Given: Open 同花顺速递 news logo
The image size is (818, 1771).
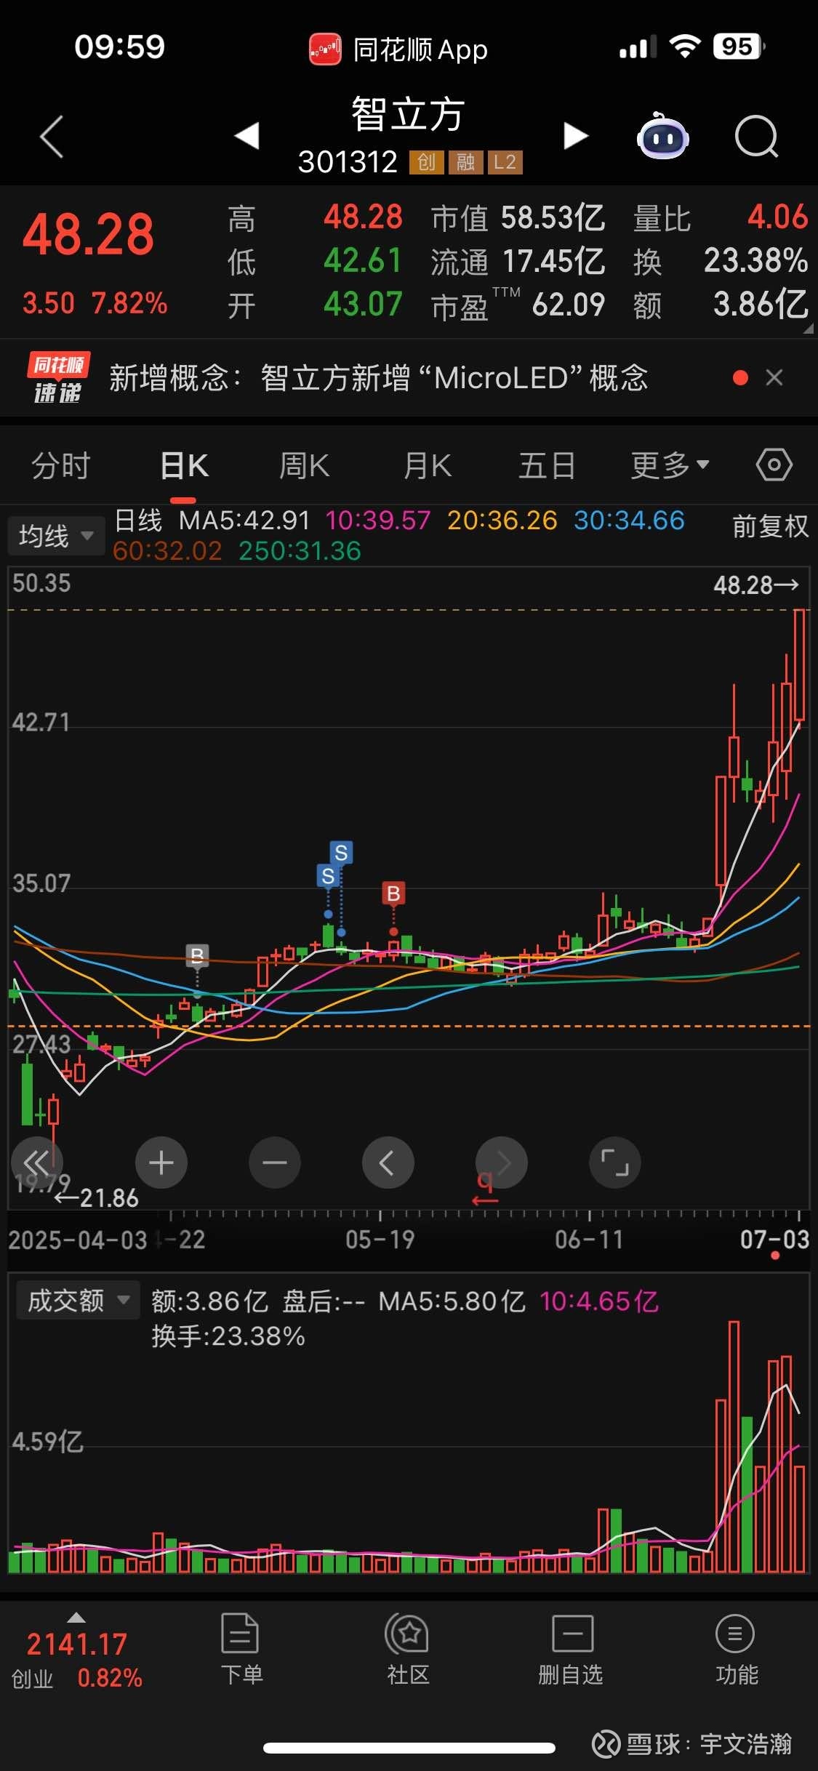Looking at the screenshot, I should click(x=58, y=377).
